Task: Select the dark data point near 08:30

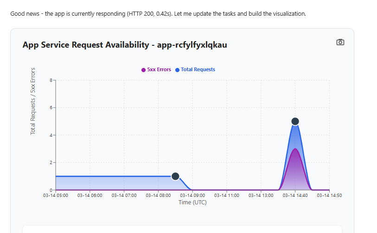Action: [175, 176]
